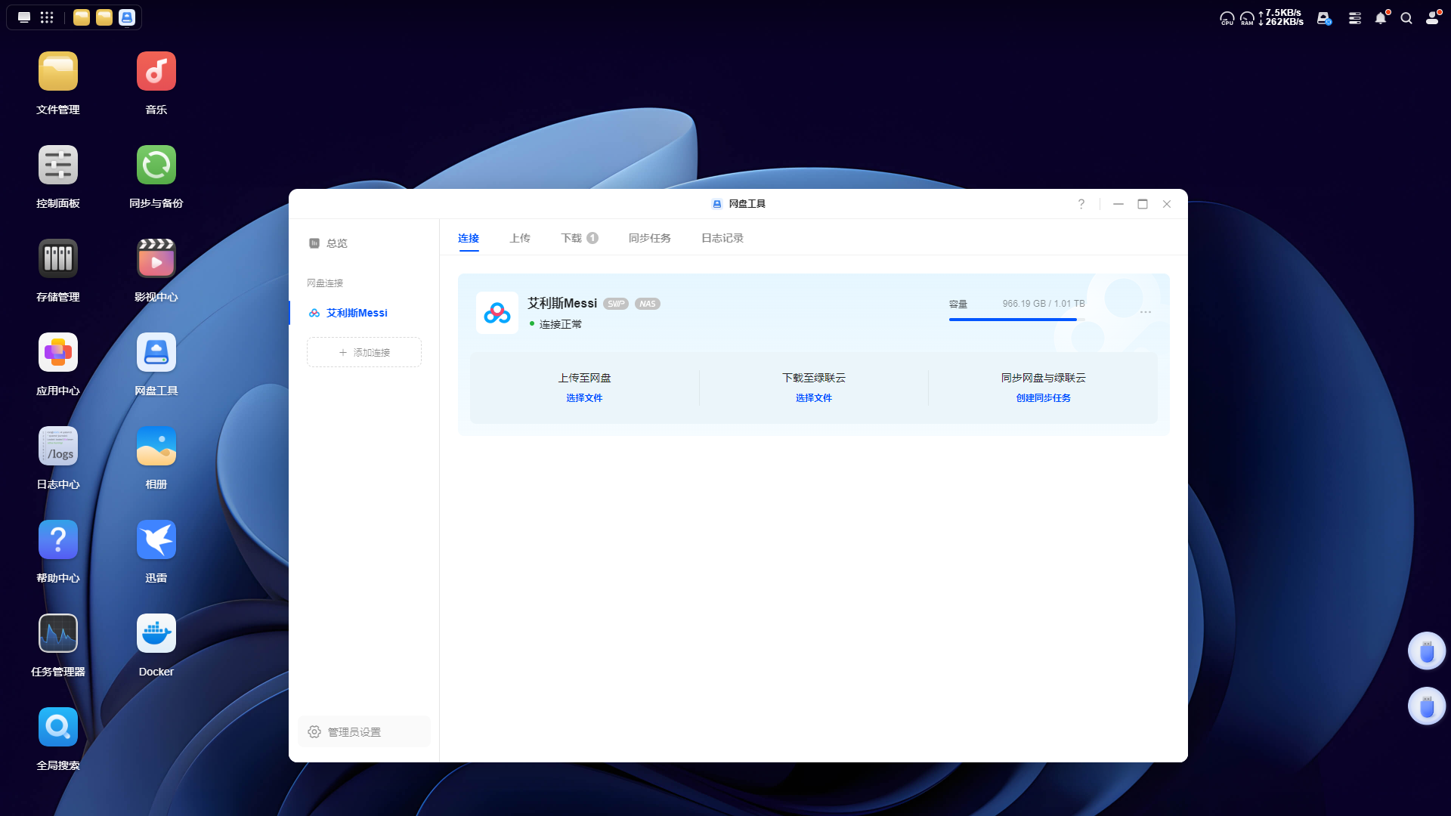This screenshot has height=816, width=1451.
Task: Open the 应用中心 app center icon
Action: [58, 352]
